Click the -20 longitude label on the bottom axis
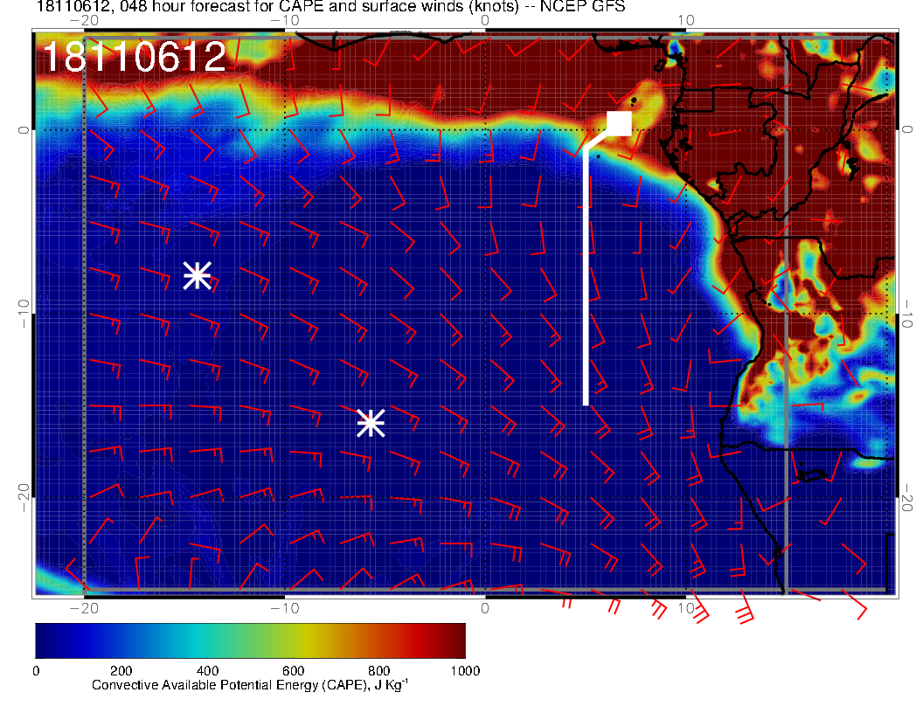This screenshot has height=713, width=923. (83, 607)
